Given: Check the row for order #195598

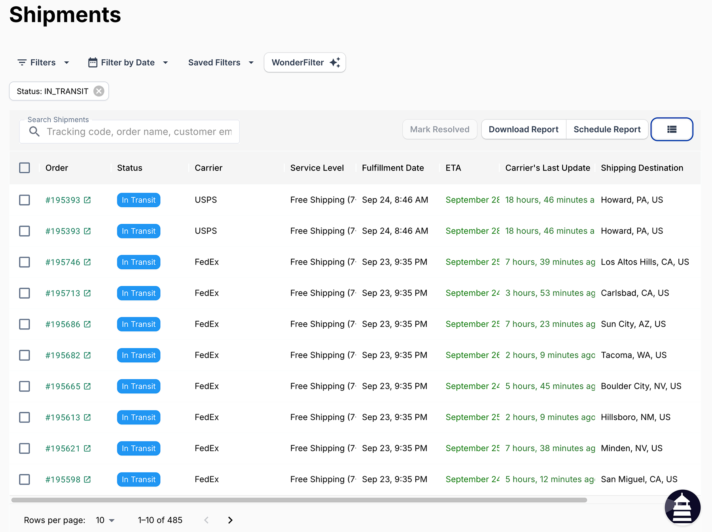Looking at the screenshot, I should 25,479.
